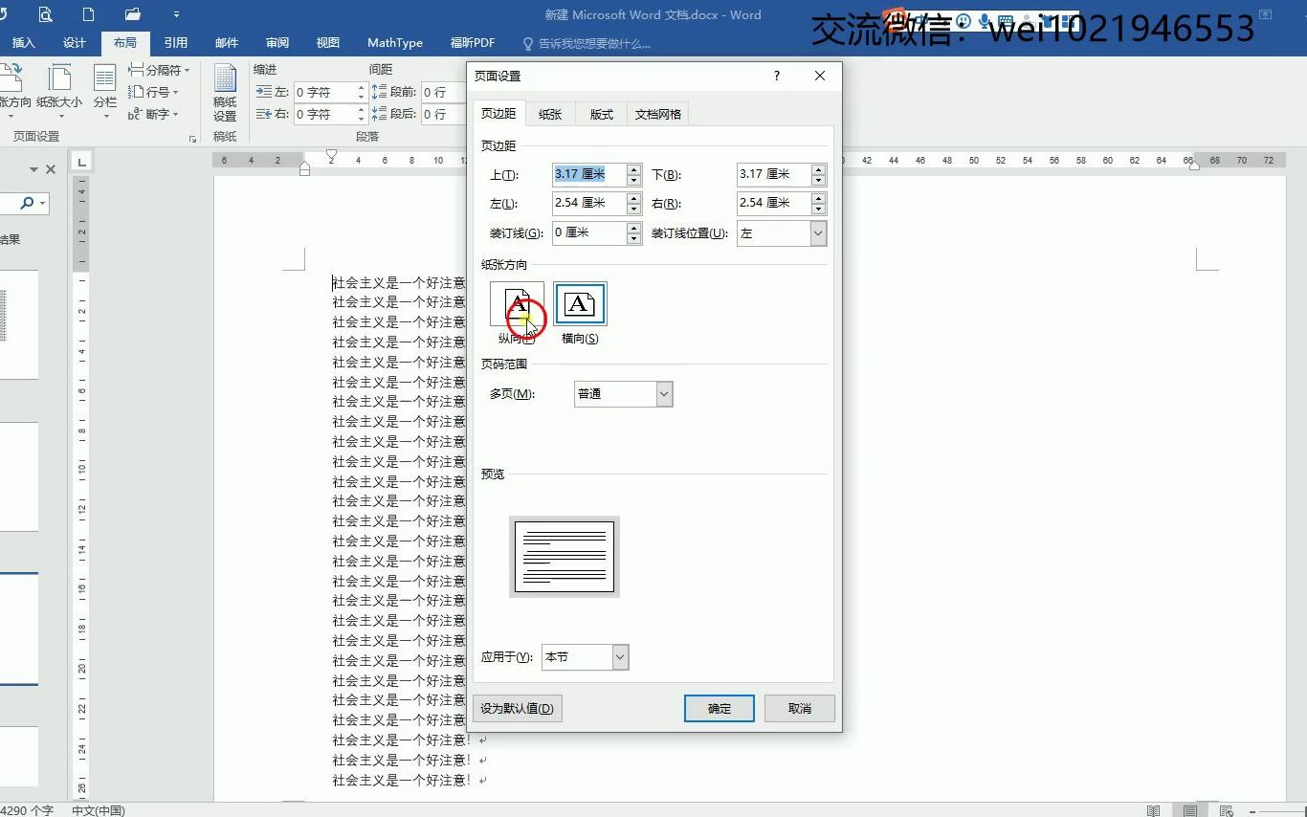The width and height of the screenshot is (1307, 817).
Task: Click the up stepper for 上 margin value
Action: pyautogui.click(x=631, y=168)
